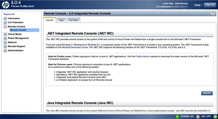
Task: Click the 'Note for Chrome users:' text
Action: tap(60, 65)
